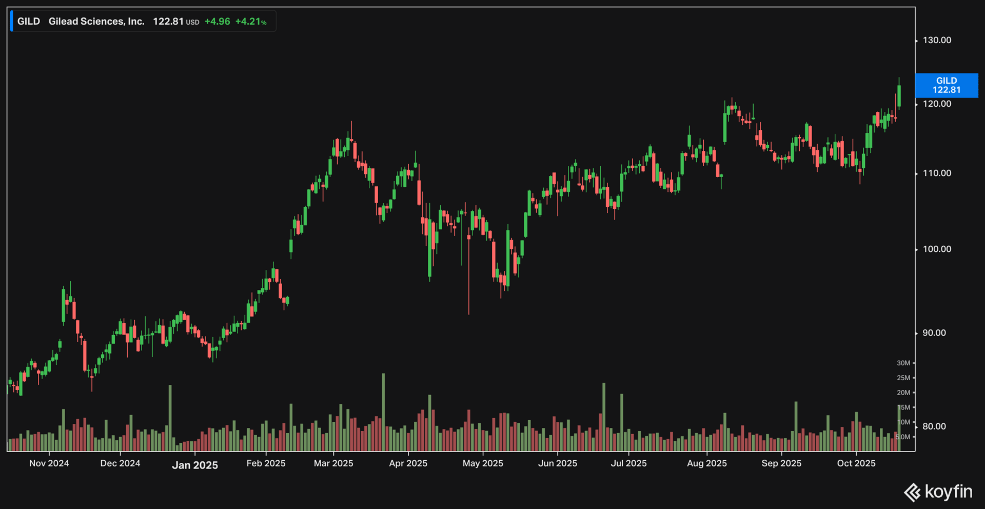Click the 110.00 price axis label

937,173
